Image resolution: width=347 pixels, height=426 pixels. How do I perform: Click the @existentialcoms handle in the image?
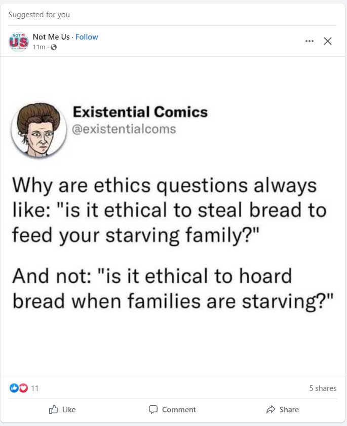coord(124,129)
